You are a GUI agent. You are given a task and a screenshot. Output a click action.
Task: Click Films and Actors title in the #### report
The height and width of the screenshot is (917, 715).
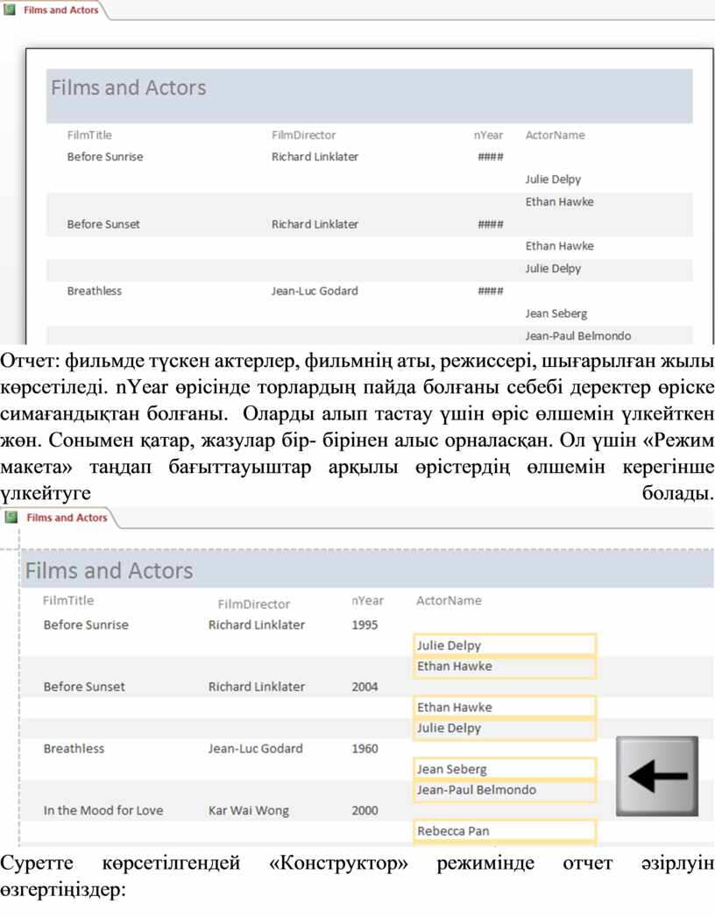(129, 88)
